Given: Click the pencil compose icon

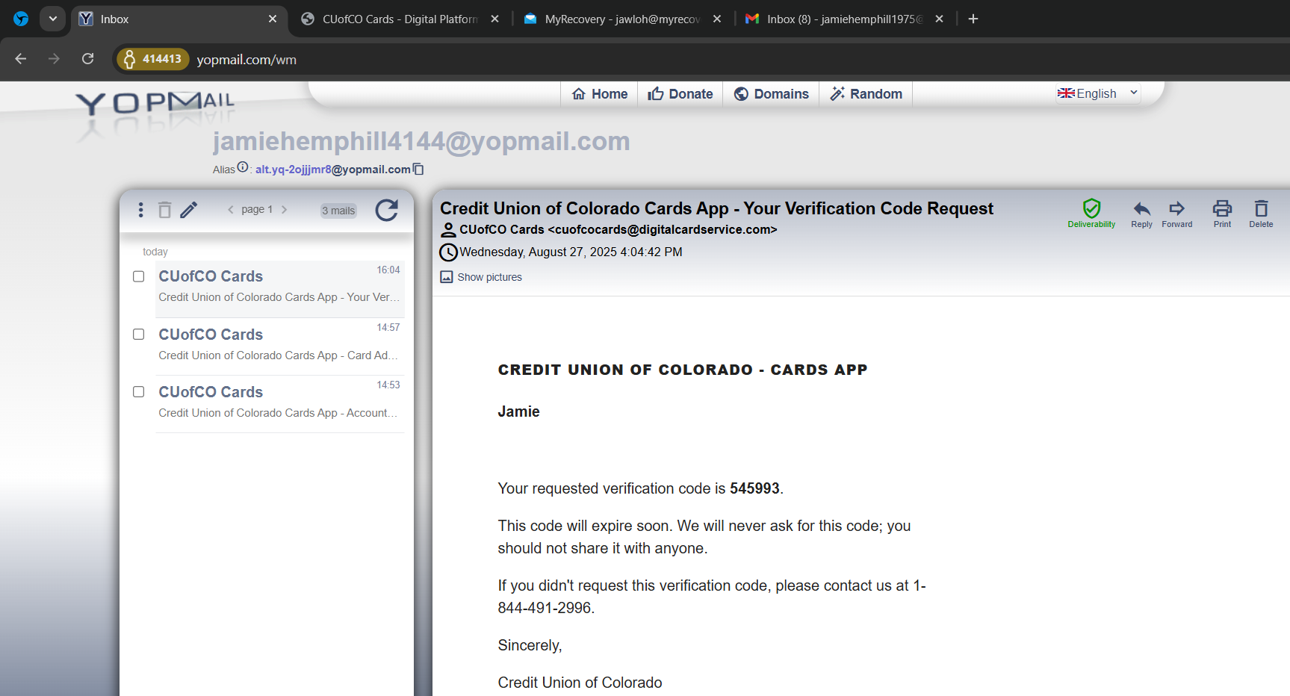Looking at the screenshot, I should pyautogui.click(x=189, y=210).
